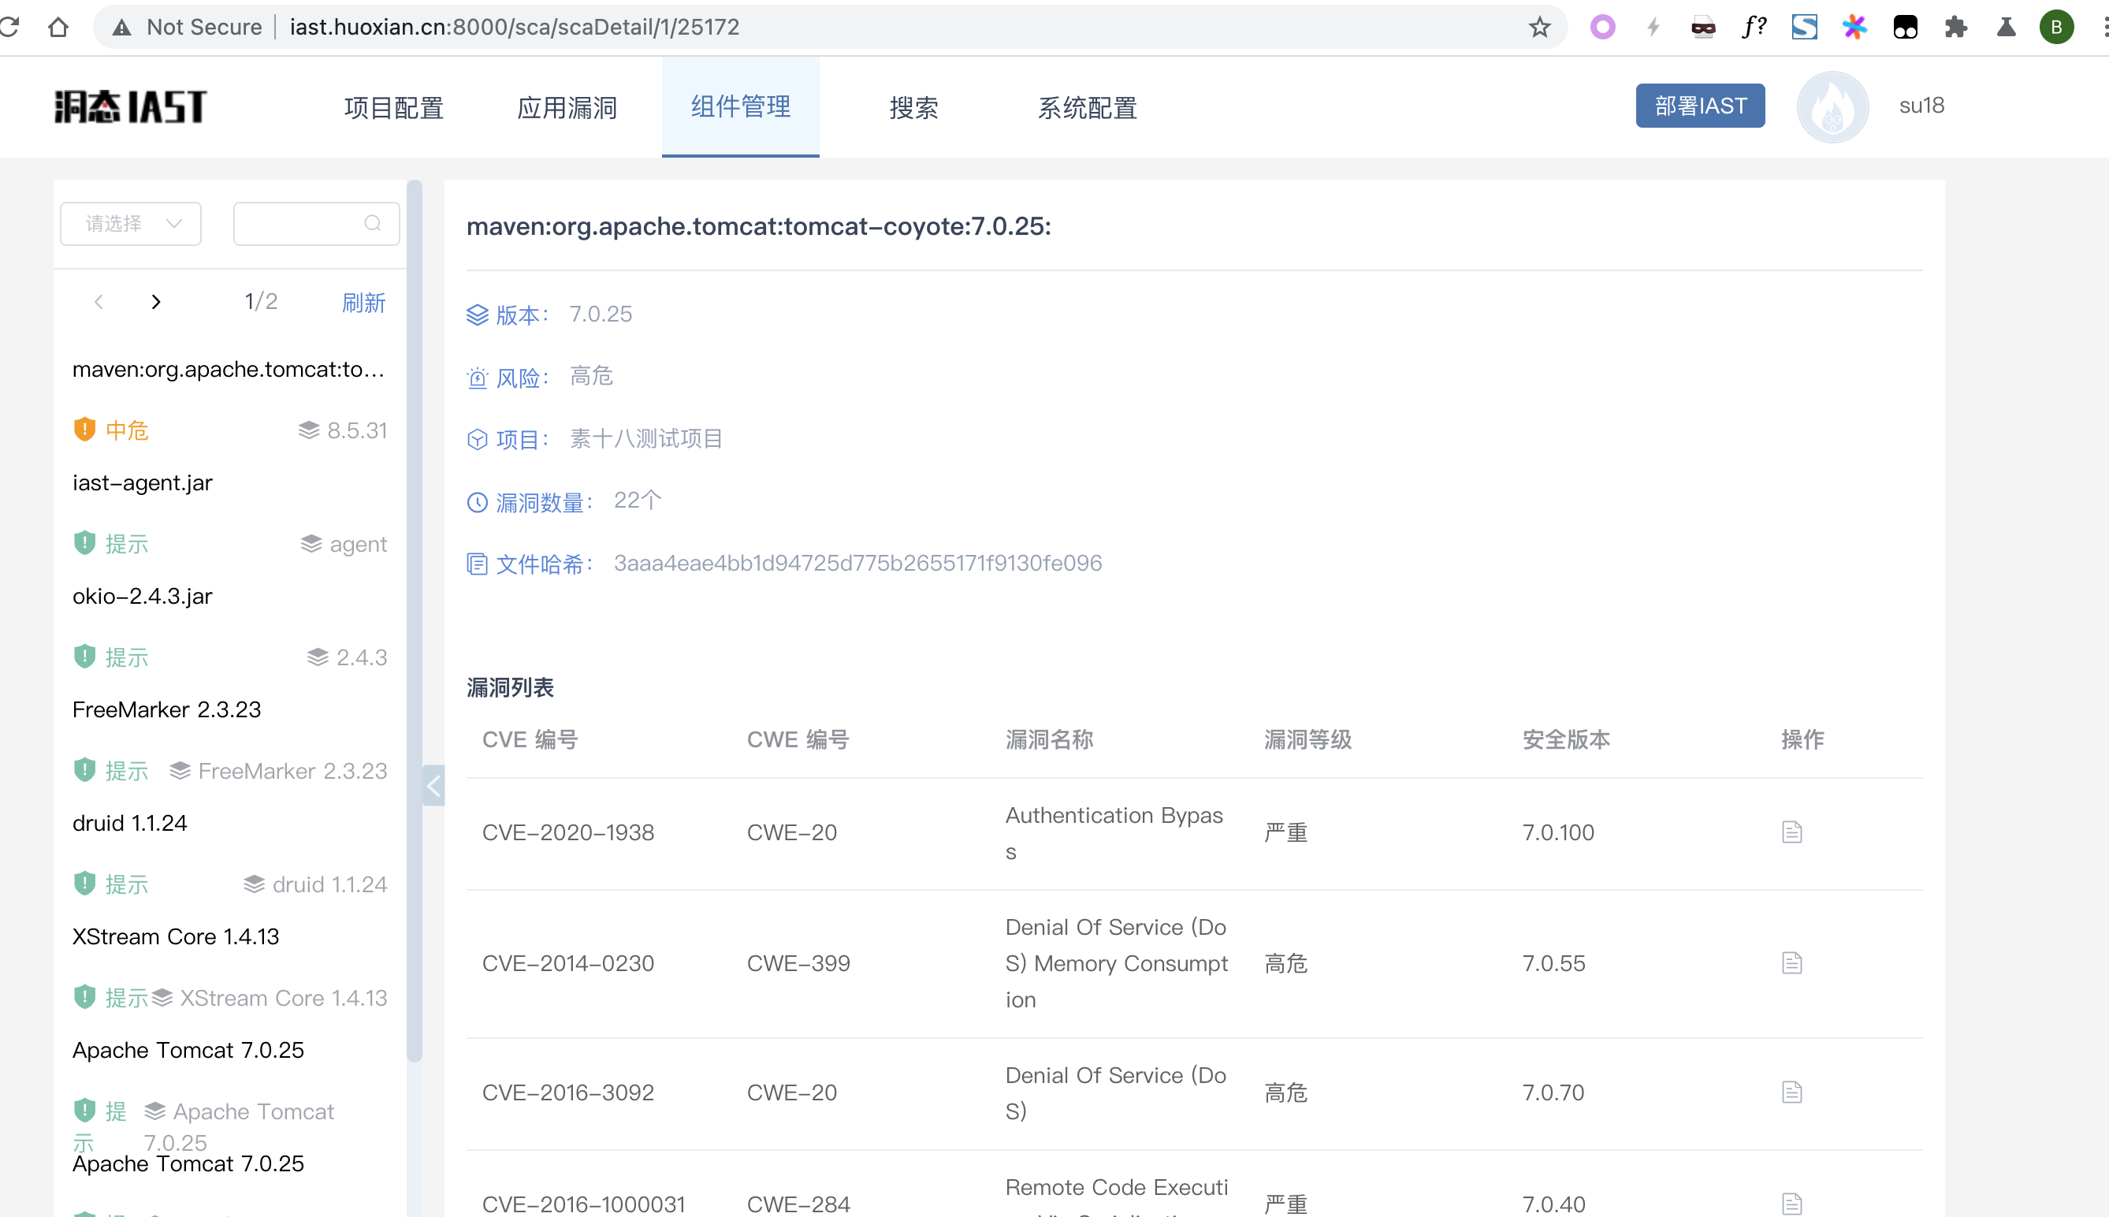Click the search magnifier in sidebar field
This screenshot has width=2109, height=1217.
click(x=373, y=223)
